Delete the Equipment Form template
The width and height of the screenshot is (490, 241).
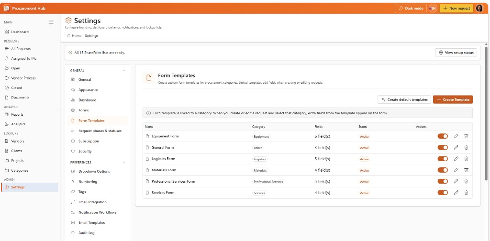tap(466, 136)
